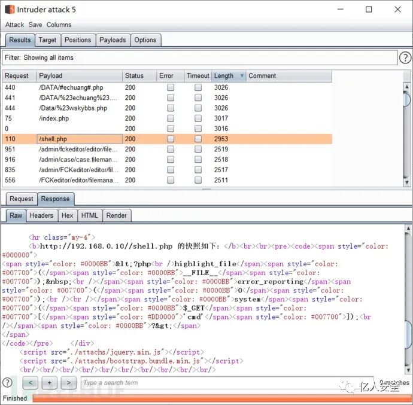
Task: Toggle Error checkbox for /index.php row
Action: point(171,118)
